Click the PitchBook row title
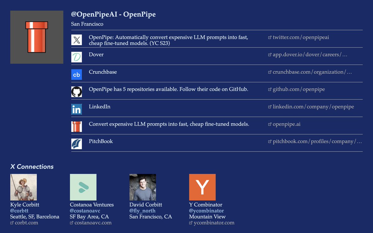The width and height of the screenshot is (373, 233). point(101,141)
